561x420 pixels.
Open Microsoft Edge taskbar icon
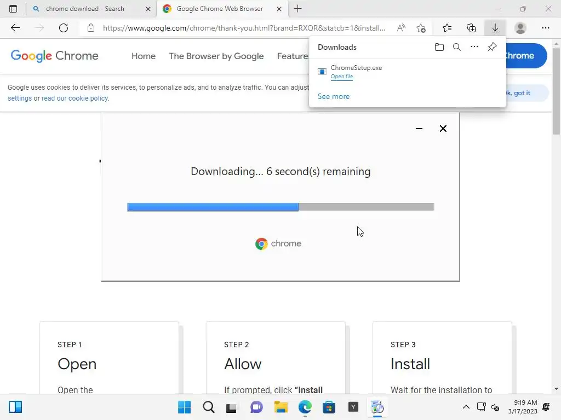[x=305, y=407]
